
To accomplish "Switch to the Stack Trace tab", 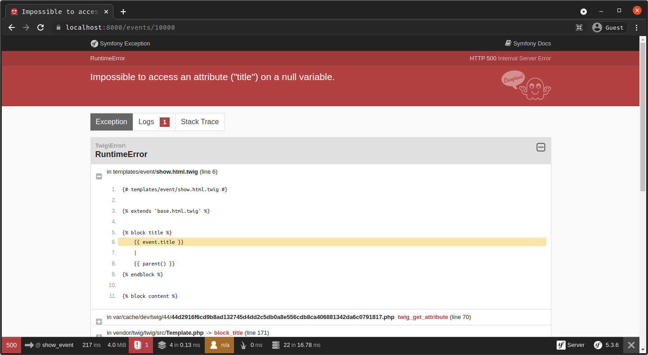I will (x=199, y=122).
